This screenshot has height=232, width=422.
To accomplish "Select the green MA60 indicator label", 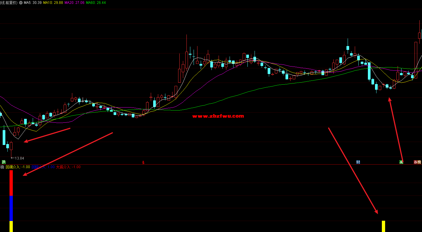I will 96,3.
